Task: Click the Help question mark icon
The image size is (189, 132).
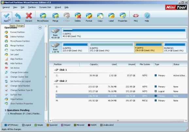Action: tap(147, 17)
